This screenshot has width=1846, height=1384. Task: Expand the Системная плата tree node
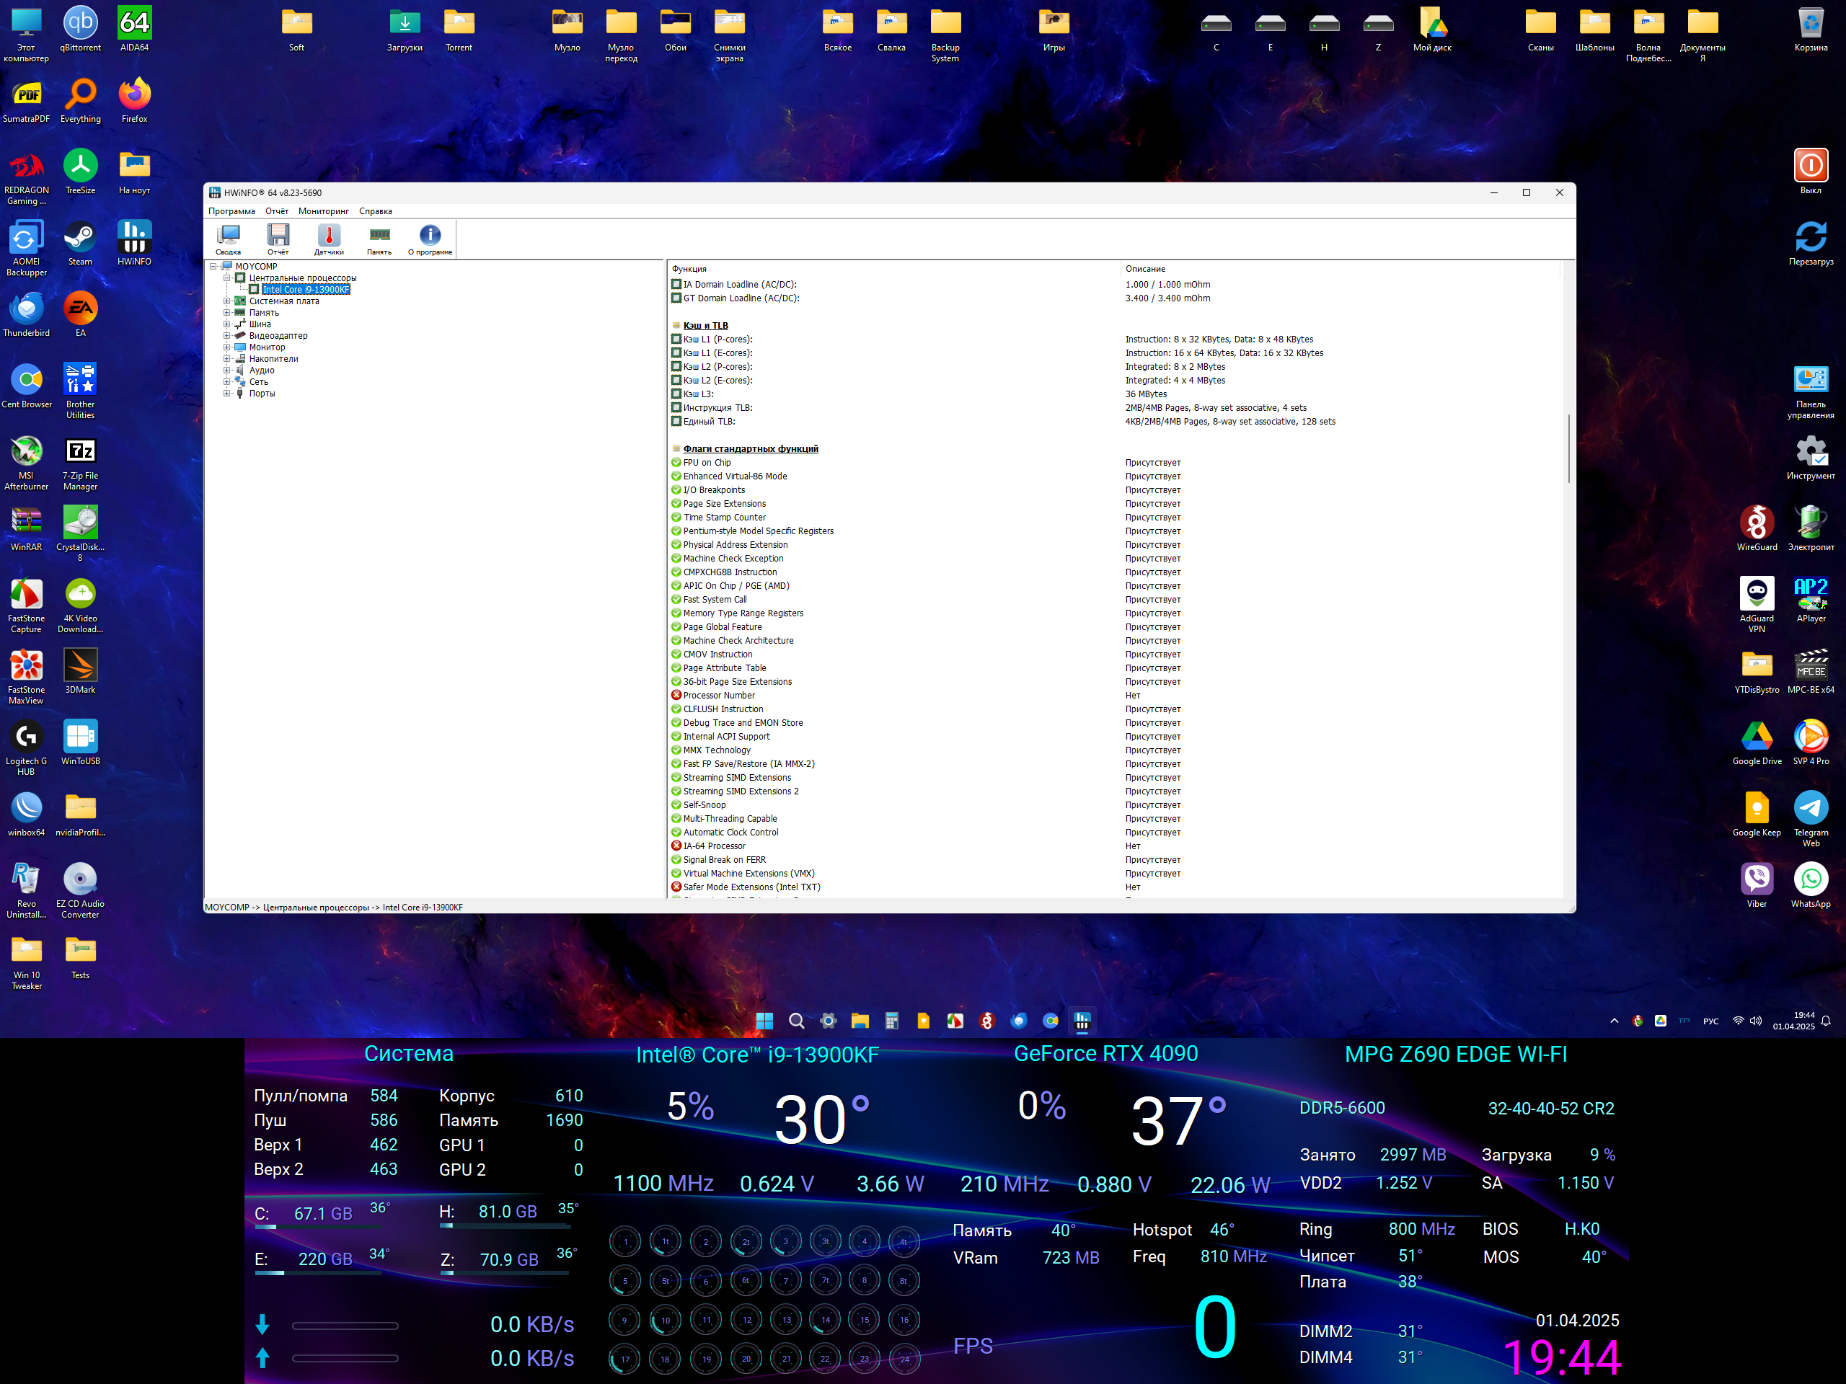click(x=226, y=301)
